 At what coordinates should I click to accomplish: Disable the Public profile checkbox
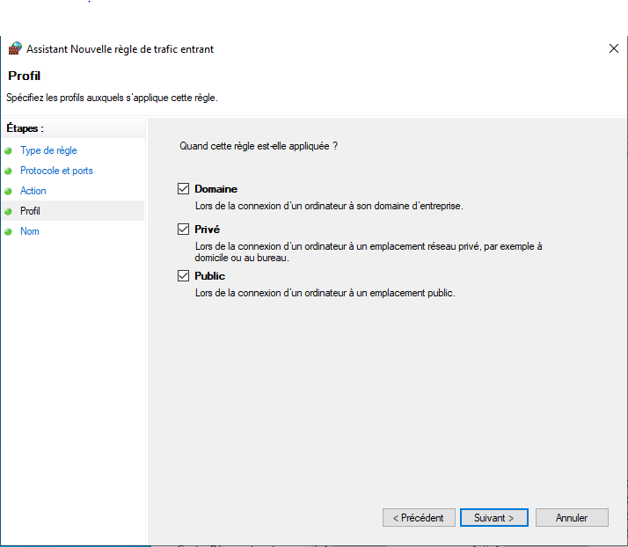tap(183, 275)
